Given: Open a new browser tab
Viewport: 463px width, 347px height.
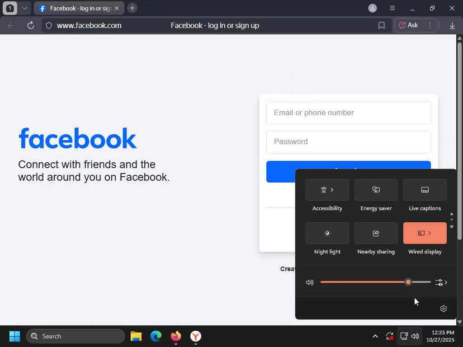Looking at the screenshot, I should (132, 8).
